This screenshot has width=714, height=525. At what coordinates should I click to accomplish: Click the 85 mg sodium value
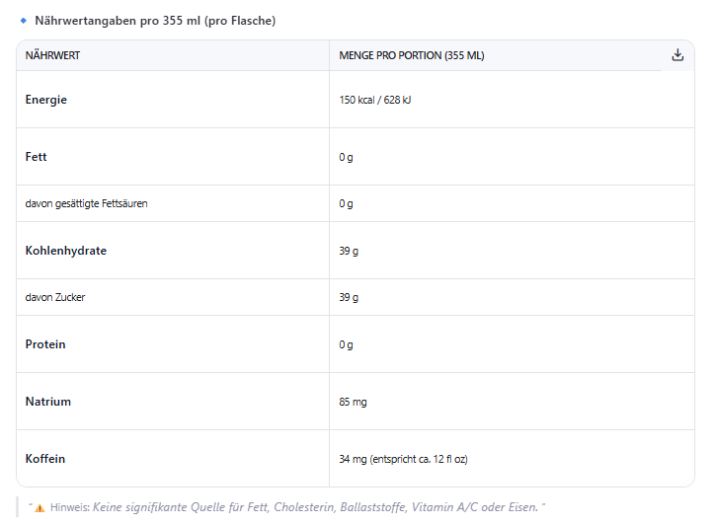(x=353, y=403)
